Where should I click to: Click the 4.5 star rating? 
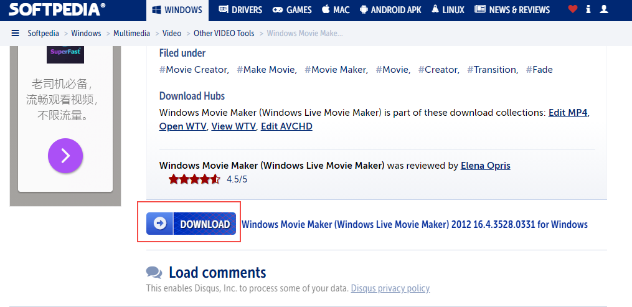coord(194,179)
